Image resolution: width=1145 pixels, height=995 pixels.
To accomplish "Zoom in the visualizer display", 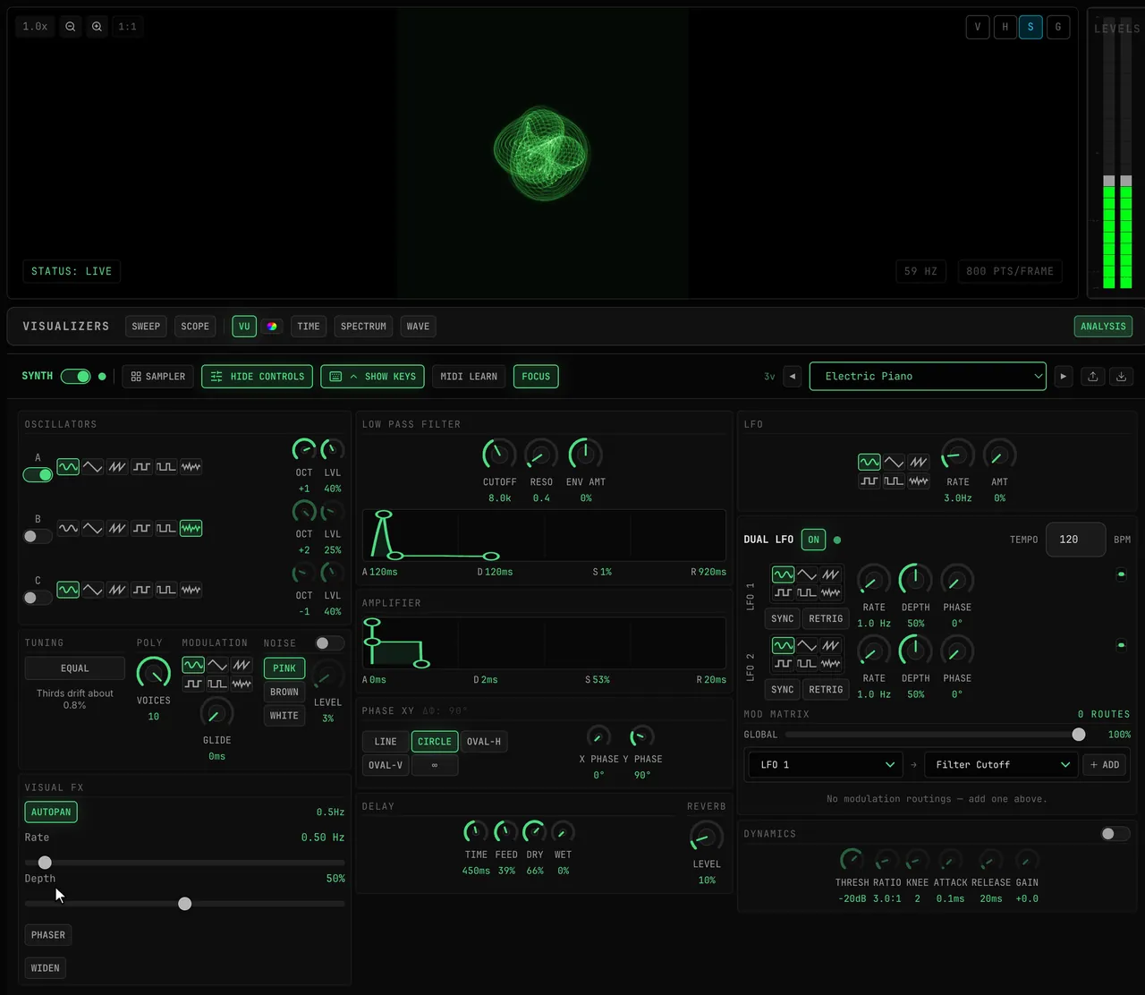I will pyautogui.click(x=97, y=27).
